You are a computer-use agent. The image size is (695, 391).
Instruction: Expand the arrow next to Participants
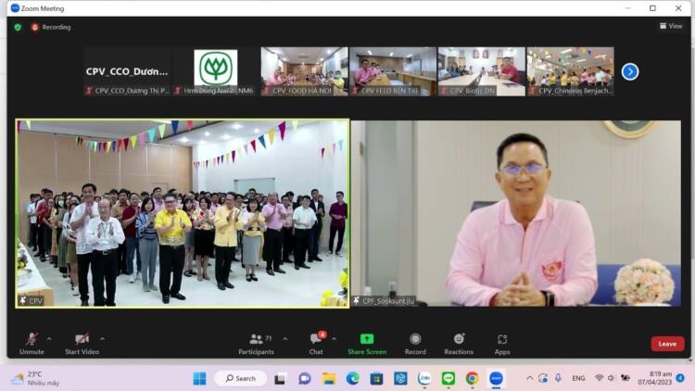tap(284, 338)
